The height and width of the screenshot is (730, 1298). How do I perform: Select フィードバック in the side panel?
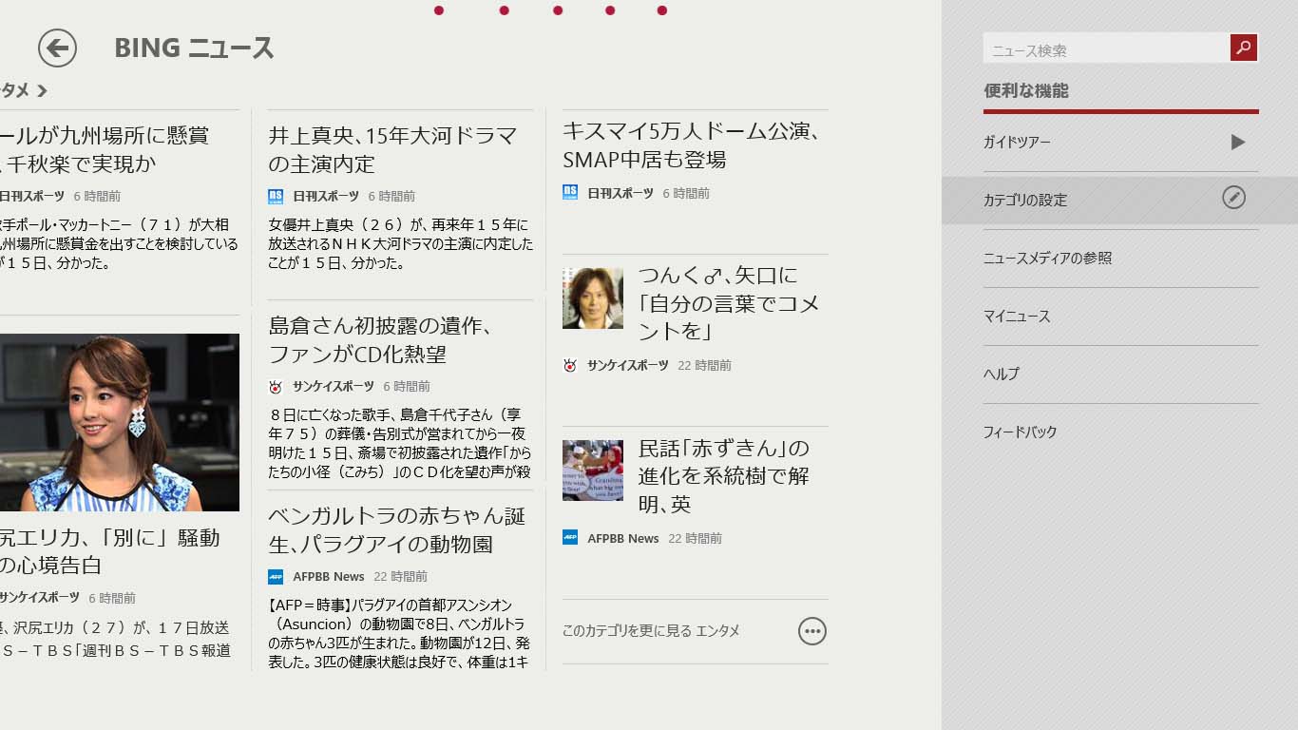1120,432
